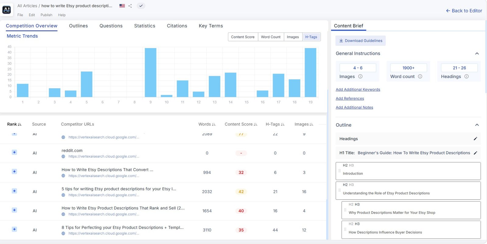Switch to the Key Terms tab
Viewport: 487px width, 244px height.
pos(211,26)
